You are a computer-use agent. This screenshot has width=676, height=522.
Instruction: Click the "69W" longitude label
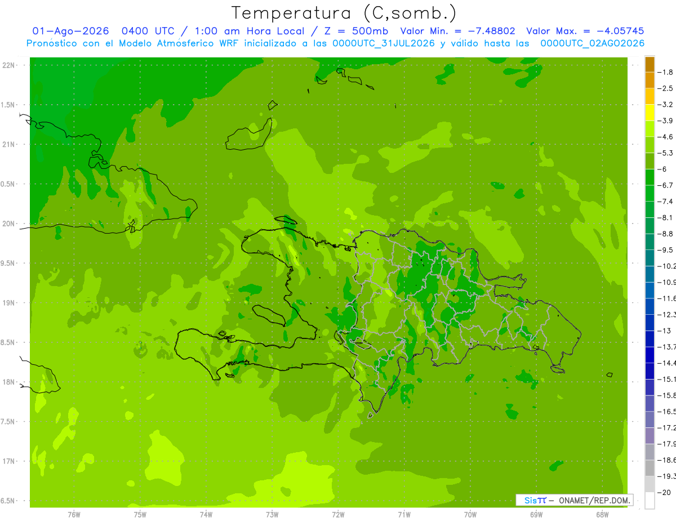tap(536, 515)
